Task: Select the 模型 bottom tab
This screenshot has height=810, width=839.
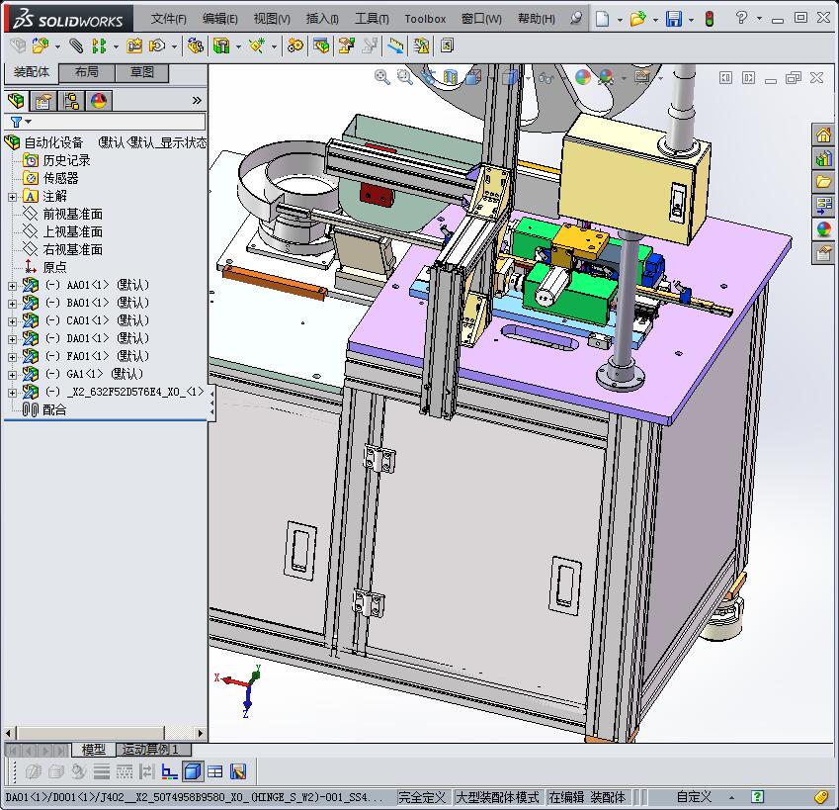Action: (x=94, y=749)
